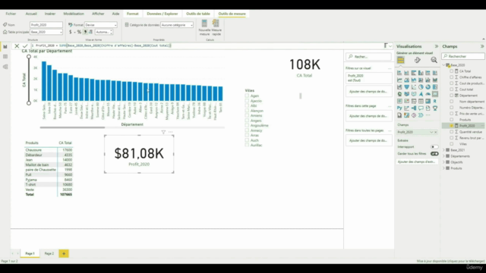This screenshot has height=273, width=486.
Task: Click the chart's horizontal scrollbar
Action: [x=72, y=127]
